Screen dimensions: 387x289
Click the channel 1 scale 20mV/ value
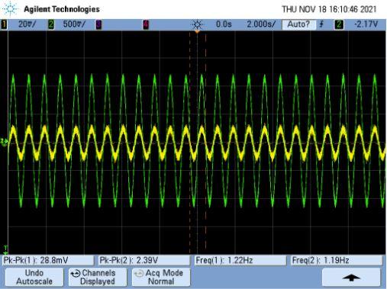tap(27, 24)
